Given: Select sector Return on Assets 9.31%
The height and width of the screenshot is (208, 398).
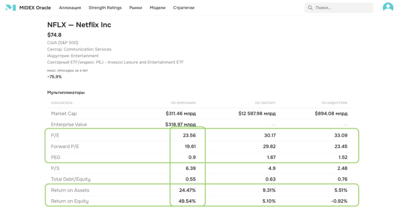Looking at the screenshot, I should [269, 190].
